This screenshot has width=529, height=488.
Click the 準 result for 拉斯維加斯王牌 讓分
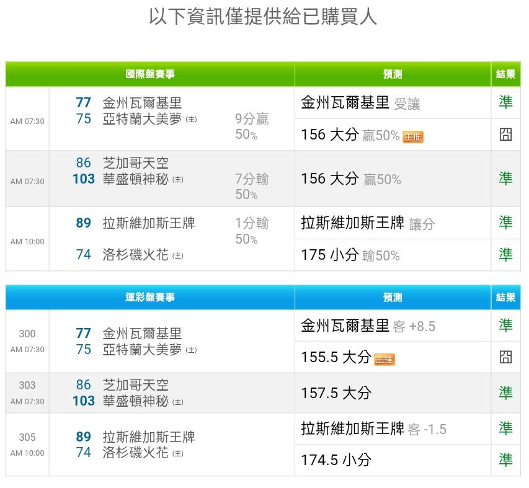[505, 223]
